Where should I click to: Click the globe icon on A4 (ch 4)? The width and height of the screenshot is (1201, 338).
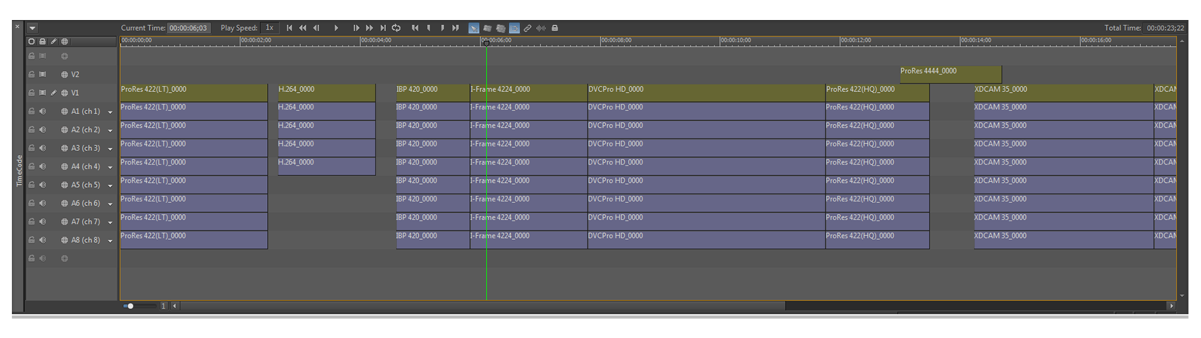(64, 166)
